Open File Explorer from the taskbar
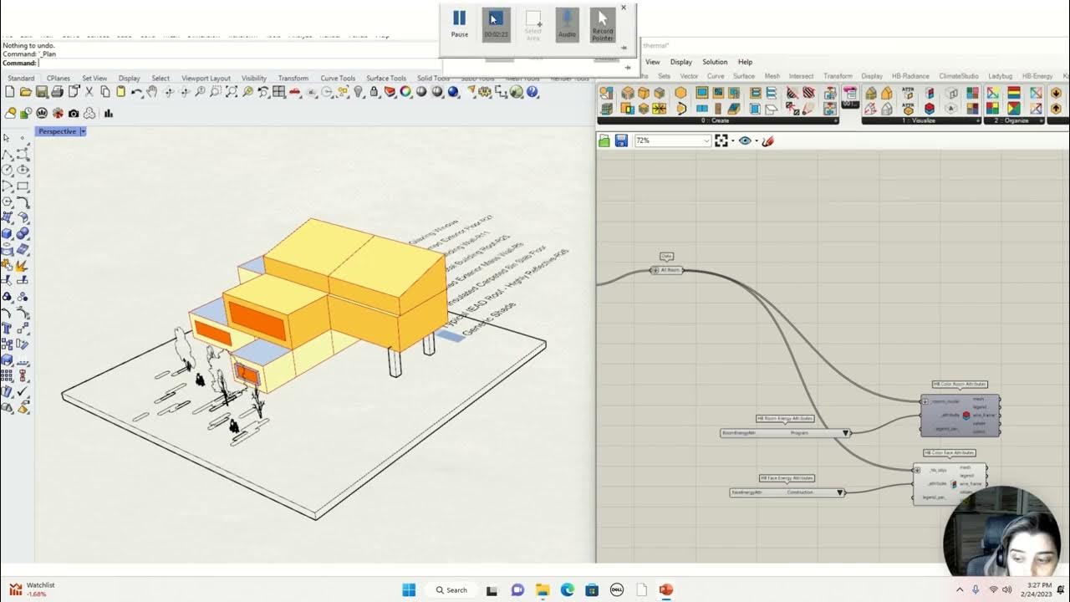Screen dimensions: 1070x602 pos(543,589)
